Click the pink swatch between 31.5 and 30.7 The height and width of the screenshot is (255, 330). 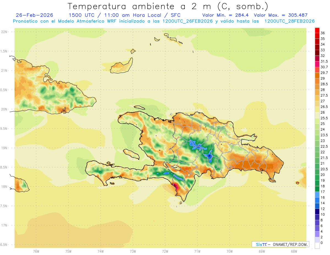point(317,64)
